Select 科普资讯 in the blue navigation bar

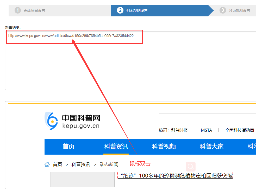pos(116,146)
